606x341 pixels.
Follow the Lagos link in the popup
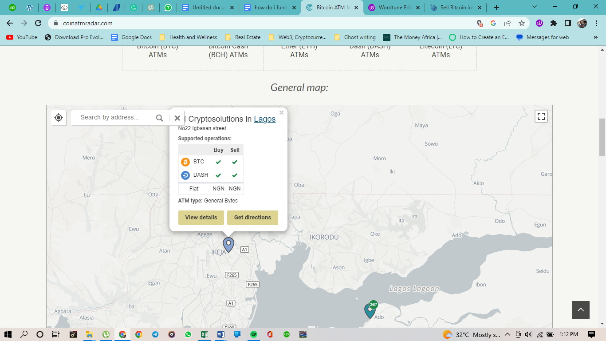coord(265,119)
